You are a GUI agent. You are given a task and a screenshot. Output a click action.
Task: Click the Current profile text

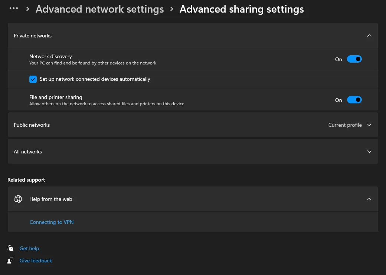(x=345, y=125)
